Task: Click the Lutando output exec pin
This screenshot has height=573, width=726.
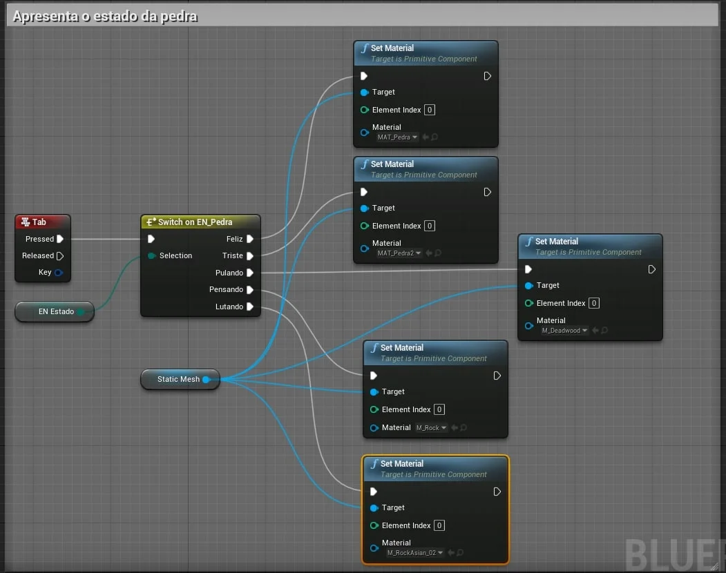Action: [x=250, y=307]
